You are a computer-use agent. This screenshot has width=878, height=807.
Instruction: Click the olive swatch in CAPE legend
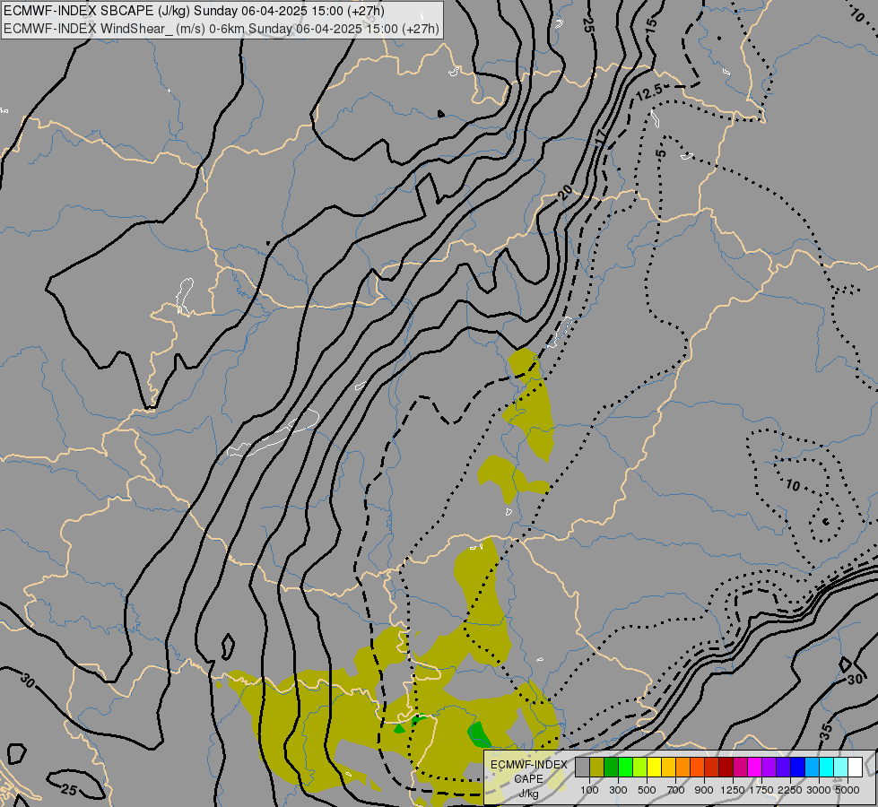(x=596, y=768)
